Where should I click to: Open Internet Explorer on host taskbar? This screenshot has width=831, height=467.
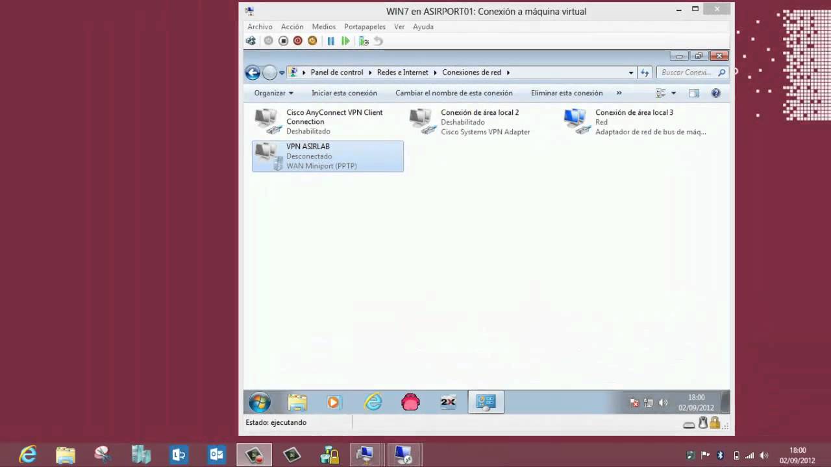pyautogui.click(x=28, y=455)
